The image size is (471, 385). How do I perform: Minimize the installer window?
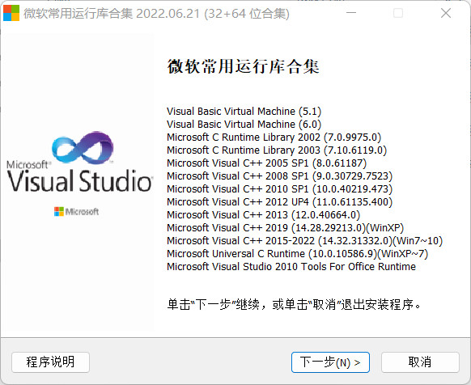click(x=351, y=13)
